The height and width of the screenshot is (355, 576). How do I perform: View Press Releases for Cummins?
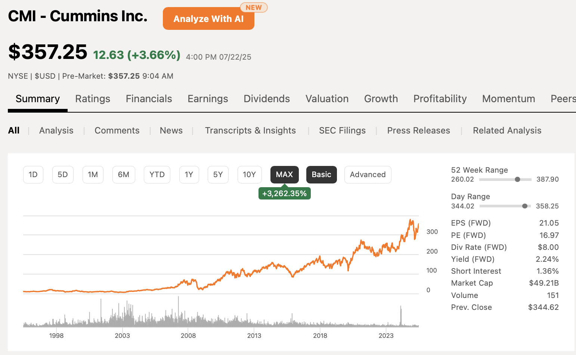coord(418,130)
